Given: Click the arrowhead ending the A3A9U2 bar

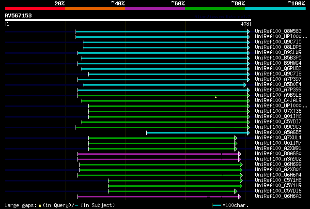Looking at the screenshot, I should tap(240, 160).
